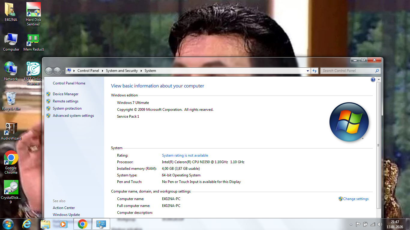Click the scrollbar up arrow
410x230 pixels.
pyautogui.click(x=378, y=79)
